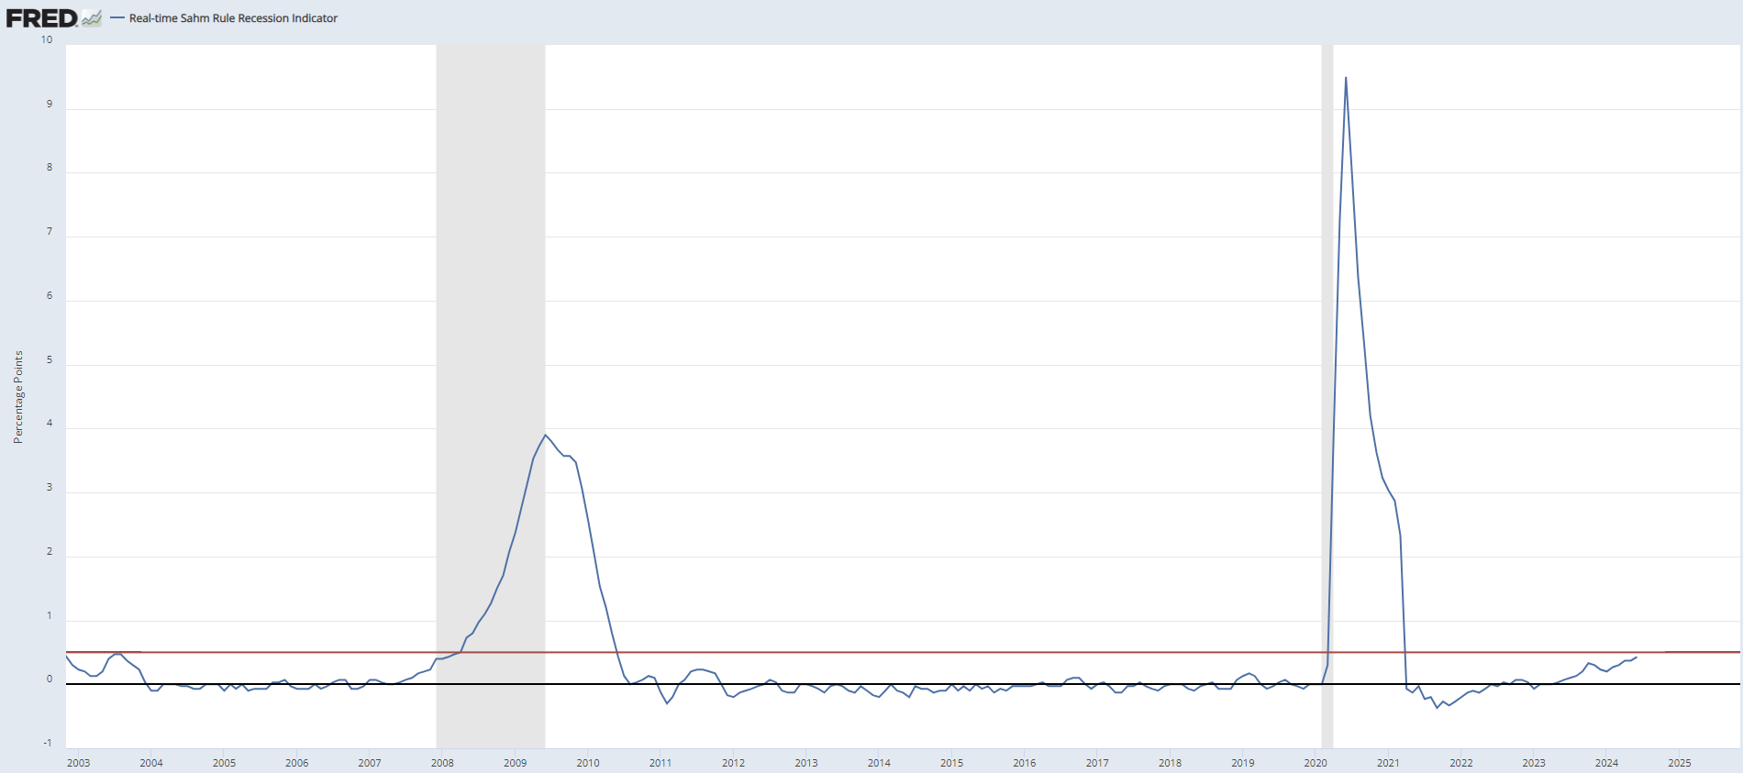The height and width of the screenshot is (773, 1743).
Task: Click the -1 label on the y-axis
Action: point(48,743)
